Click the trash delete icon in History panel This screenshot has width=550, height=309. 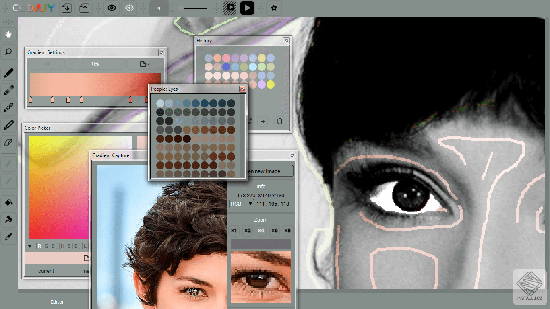click(x=280, y=121)
